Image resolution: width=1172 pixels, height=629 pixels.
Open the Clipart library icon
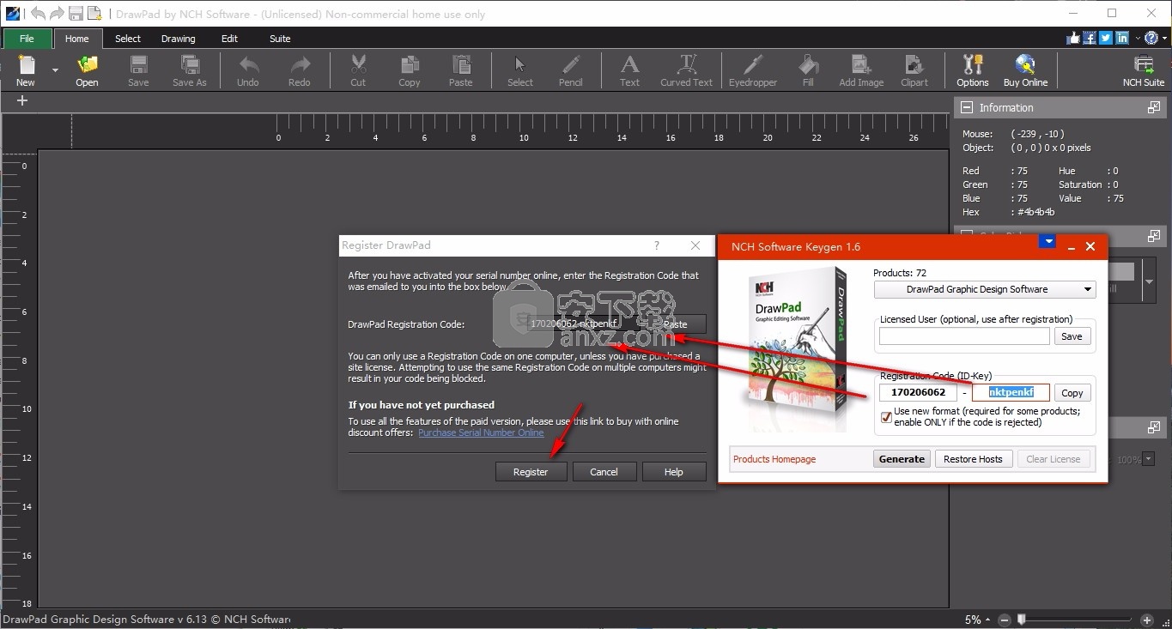click(x=914, y=70)
